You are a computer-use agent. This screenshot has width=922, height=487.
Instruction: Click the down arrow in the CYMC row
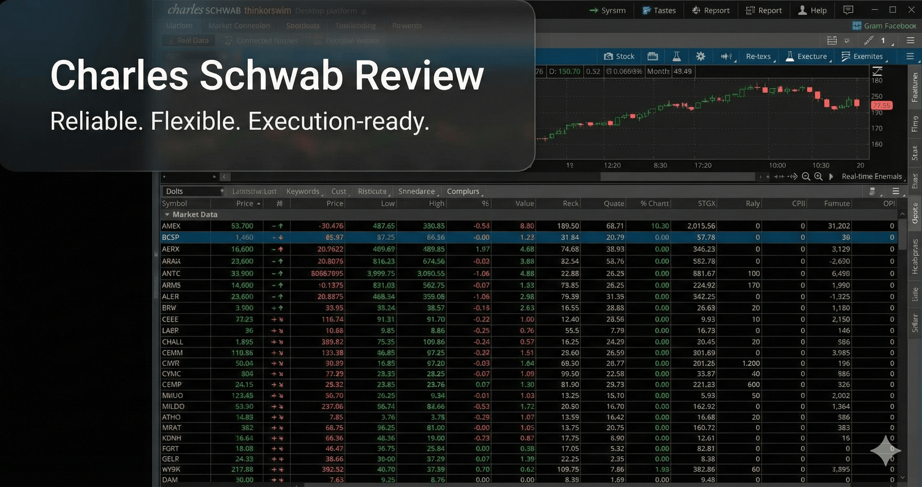pos(281,373)
